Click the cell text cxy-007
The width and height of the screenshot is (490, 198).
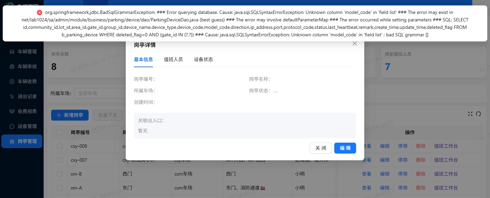[x=79, y=160]
